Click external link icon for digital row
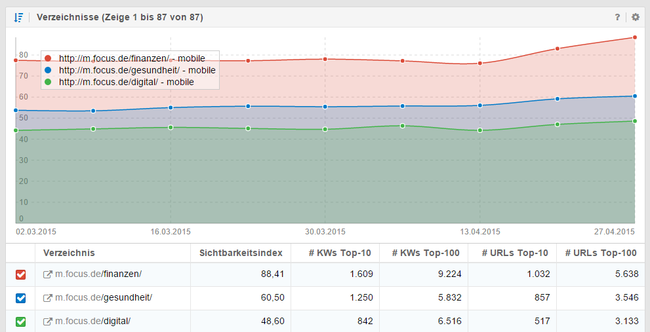This screenshot has height=332, width=650. point(47,322)
